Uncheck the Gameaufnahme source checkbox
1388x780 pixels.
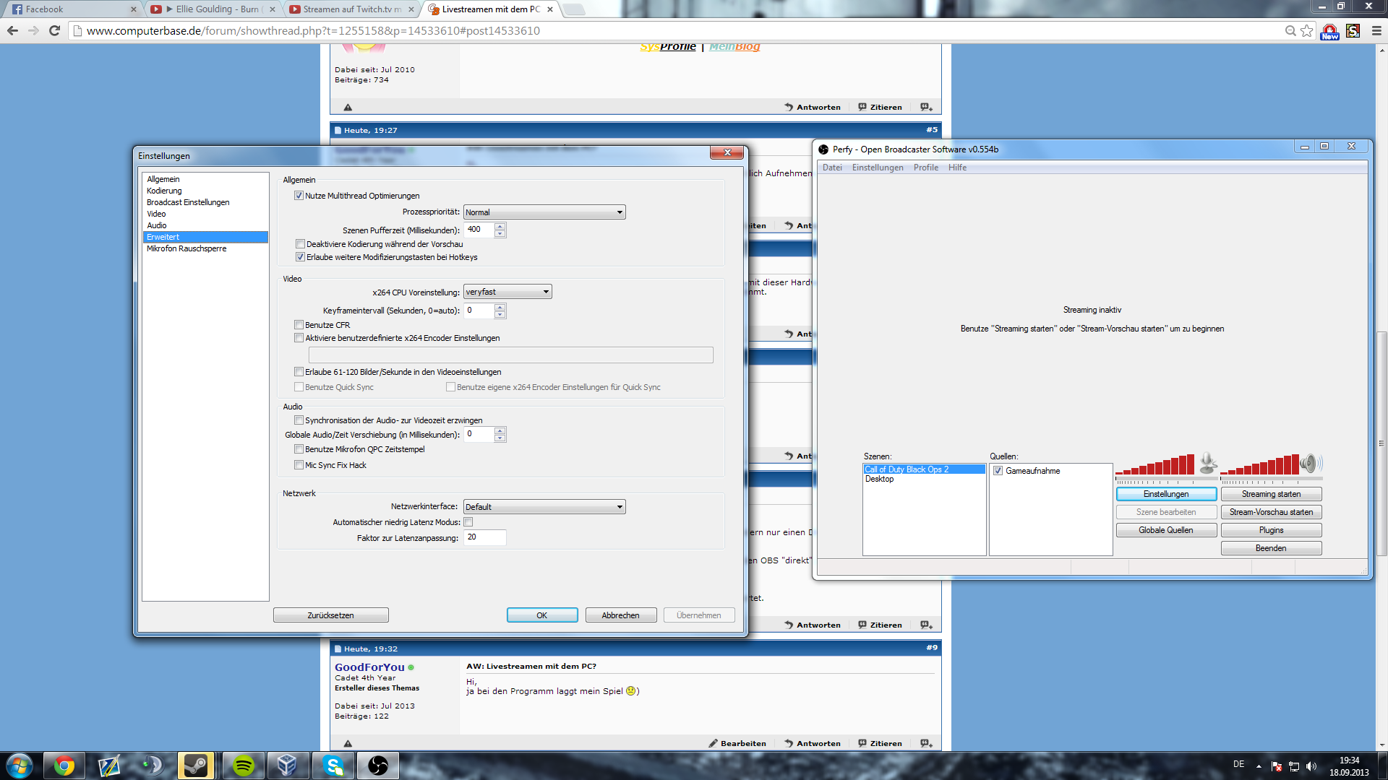click(x=998, y=471)
